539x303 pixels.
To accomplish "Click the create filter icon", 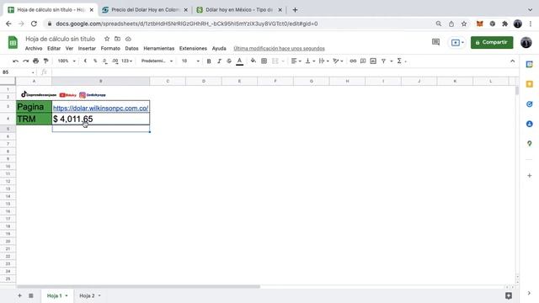I will click(x=383, y=61).
